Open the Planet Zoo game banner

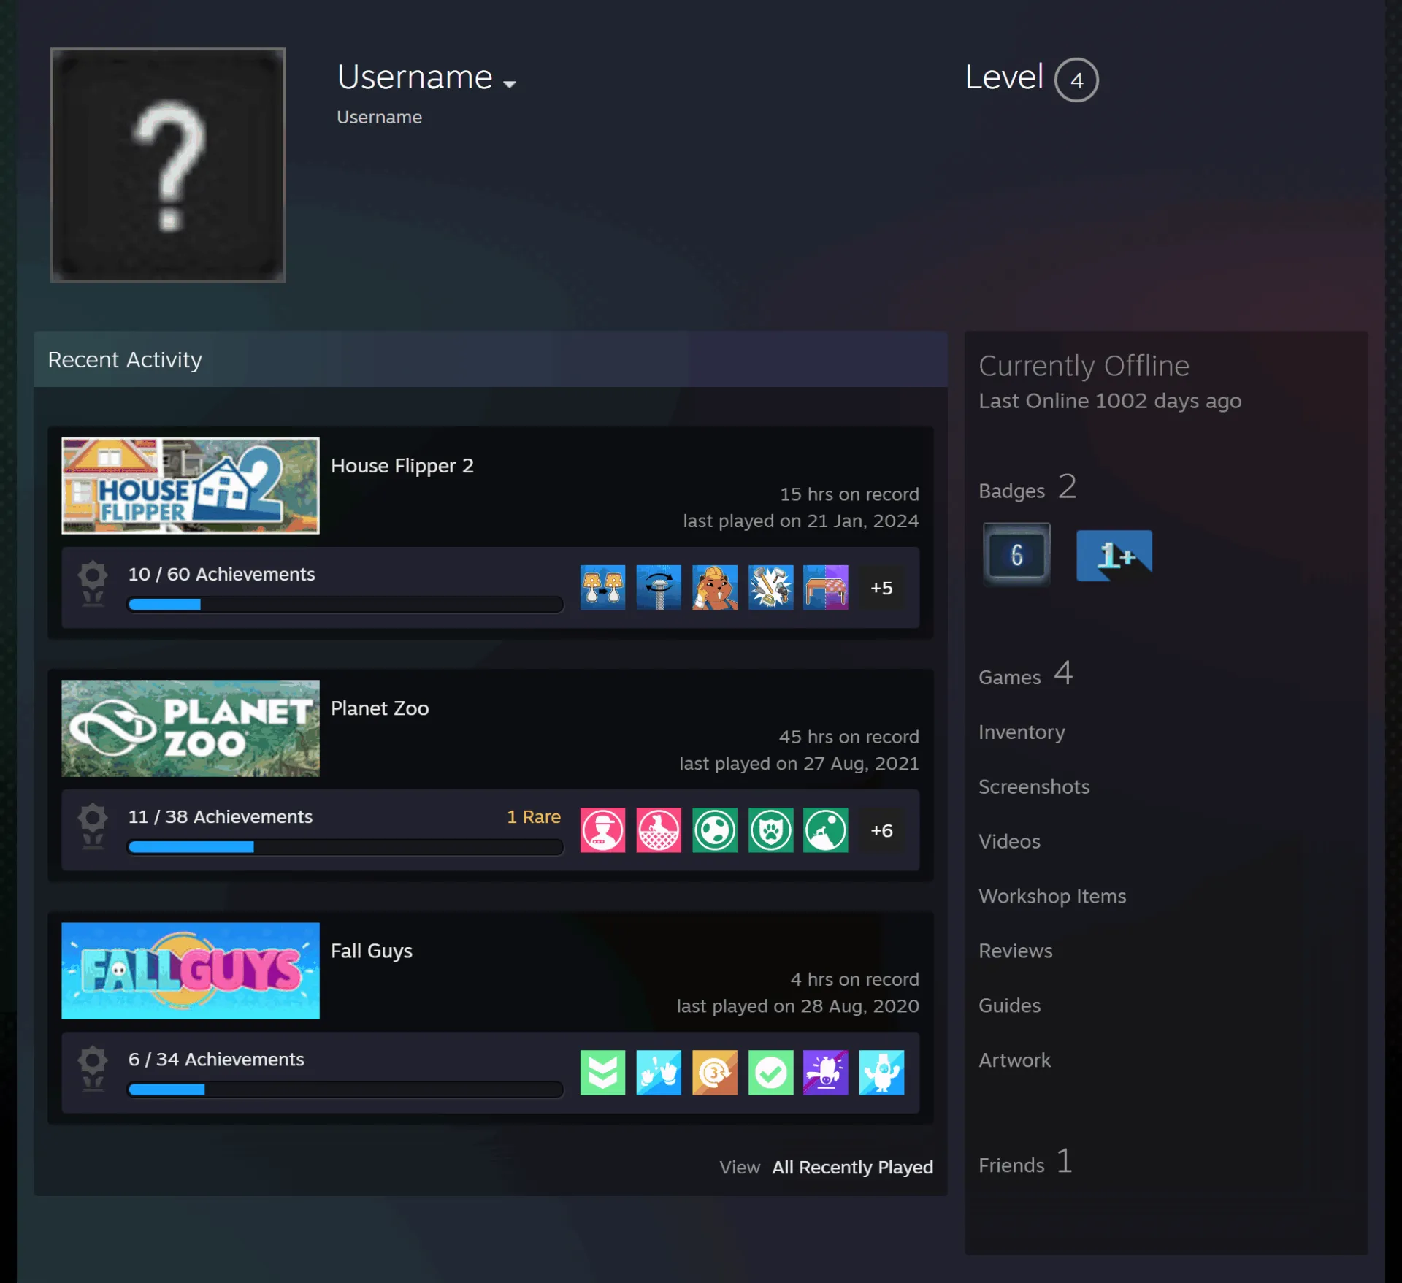pos(191,728)
